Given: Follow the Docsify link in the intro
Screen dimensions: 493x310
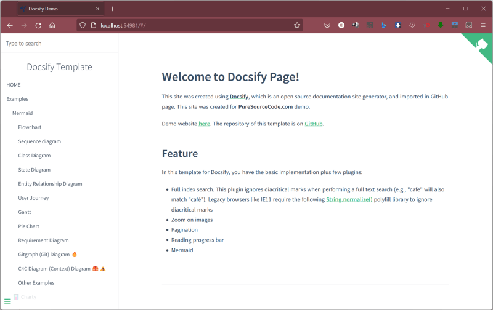Looking at the screenshot, I should tap(239, 97).
